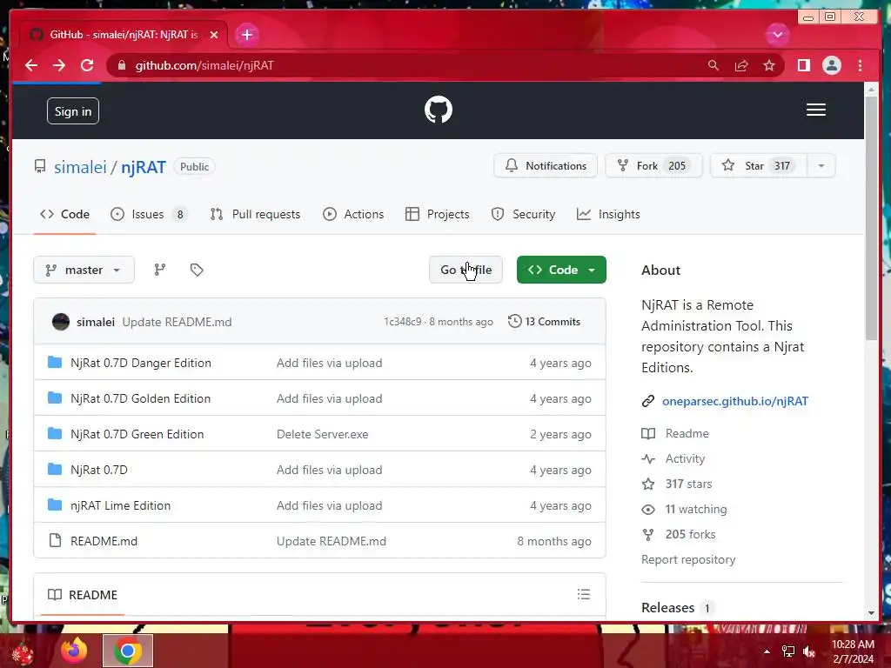Open the Start menu ornament button
Screen dimensions: 891x668
pos(22,652)
